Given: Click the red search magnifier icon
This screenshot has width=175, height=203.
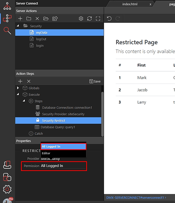Looking at the screenshot, I should coord(7,30).
